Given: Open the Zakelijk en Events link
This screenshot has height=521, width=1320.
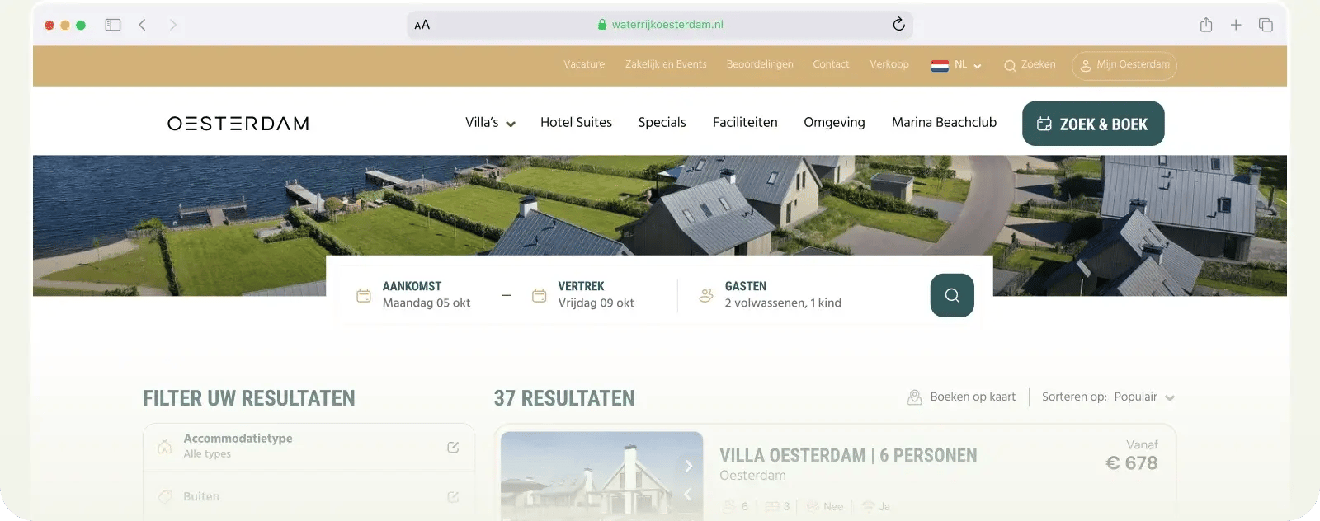Looking at the screenshot, I should (x=666, y=64).
